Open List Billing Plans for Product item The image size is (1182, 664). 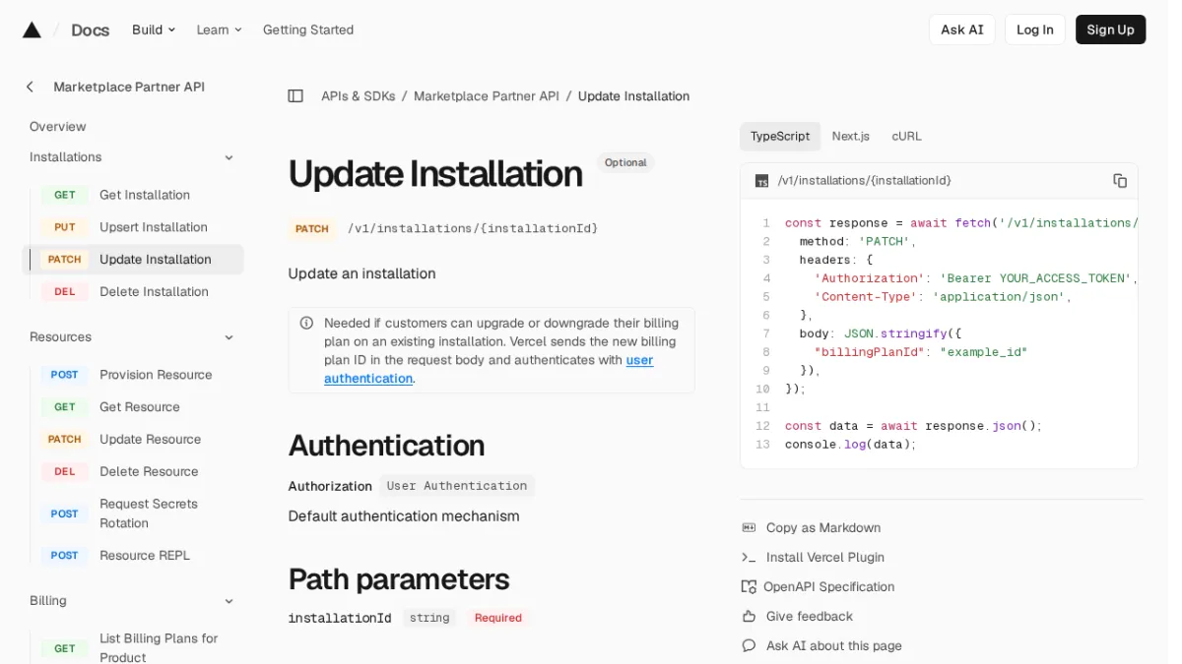point(159,647)
